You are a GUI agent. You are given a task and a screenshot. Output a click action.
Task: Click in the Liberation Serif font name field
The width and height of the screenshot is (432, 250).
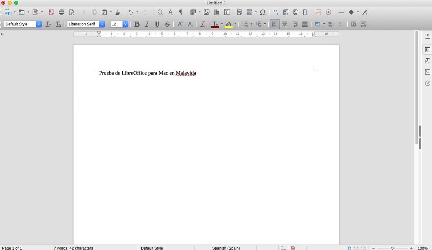(83, 24)
